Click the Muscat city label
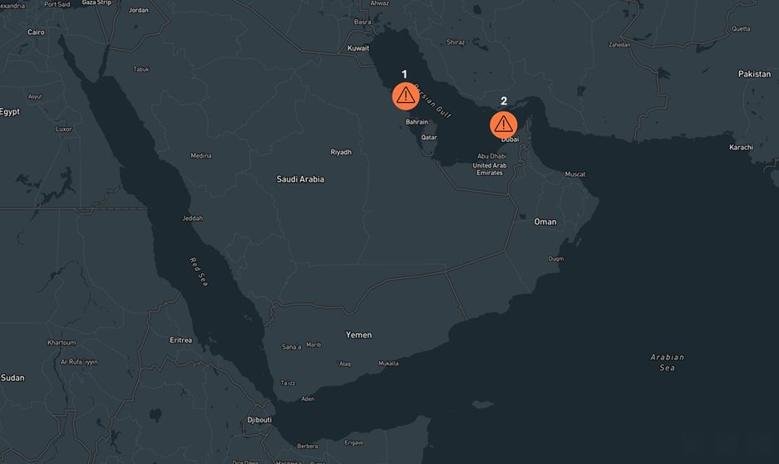Viewport: 779px width, 464px height. [x=575, y=174]
